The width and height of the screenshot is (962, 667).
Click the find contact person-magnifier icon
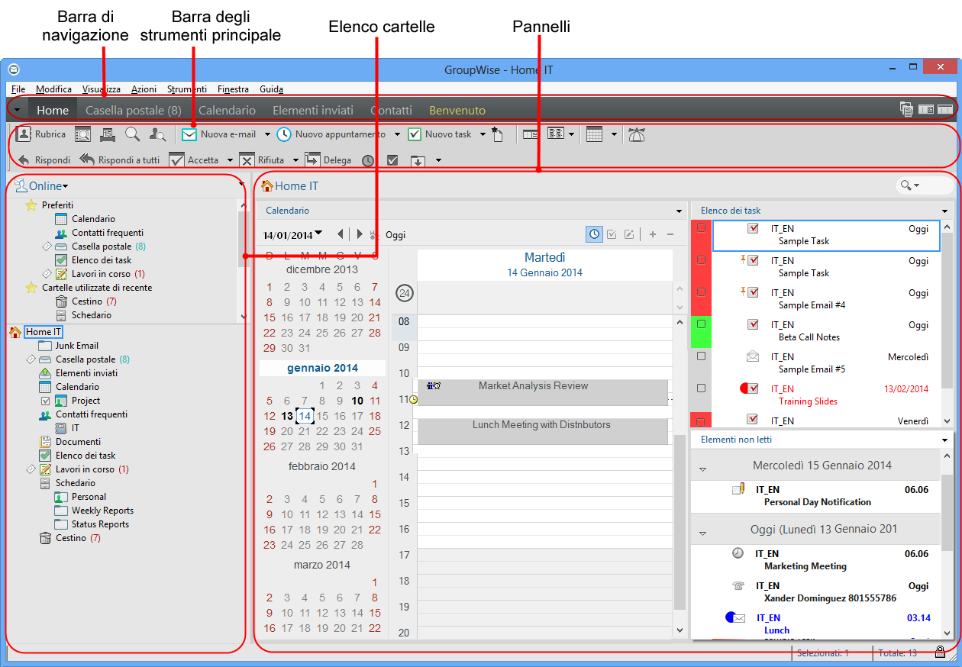pyautogui.click(x=158, y=134)
